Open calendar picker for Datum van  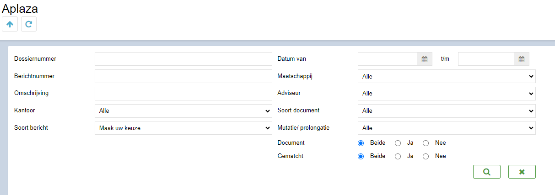tap(425, 59)
